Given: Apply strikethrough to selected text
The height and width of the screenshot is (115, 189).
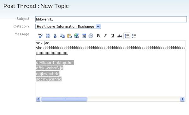Looking at the screenshot, I should pyautogui.click(x=120, y=36).
